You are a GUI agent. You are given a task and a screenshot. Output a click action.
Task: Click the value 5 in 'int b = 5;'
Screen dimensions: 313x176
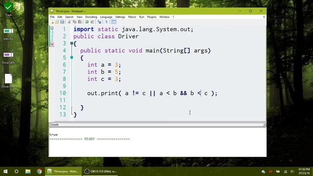(x=116, y=72)
